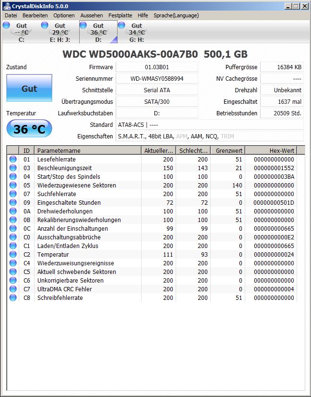
Task: Click status icon for Laden/Entladen Zyklus
Action: (13, 246)
